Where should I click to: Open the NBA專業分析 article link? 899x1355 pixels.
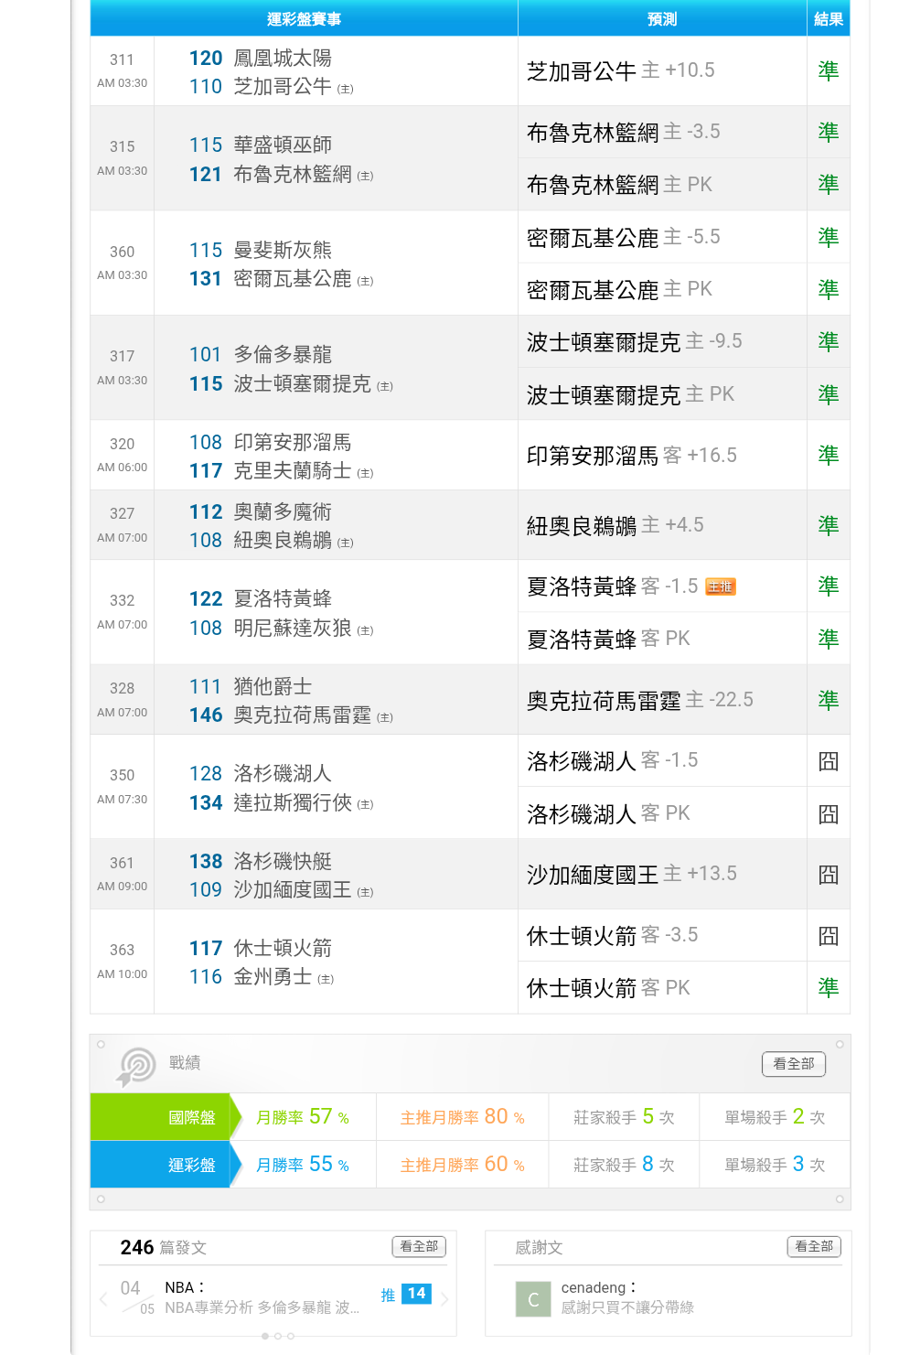click(262, 1307)
